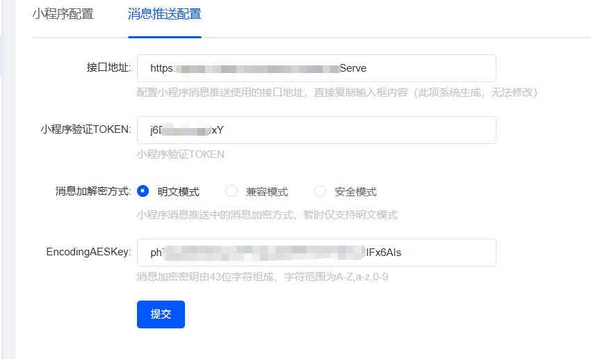Switch to the 小程序配置 tab
The height and width of the screenshot is (359, 591).
point(63,14)
